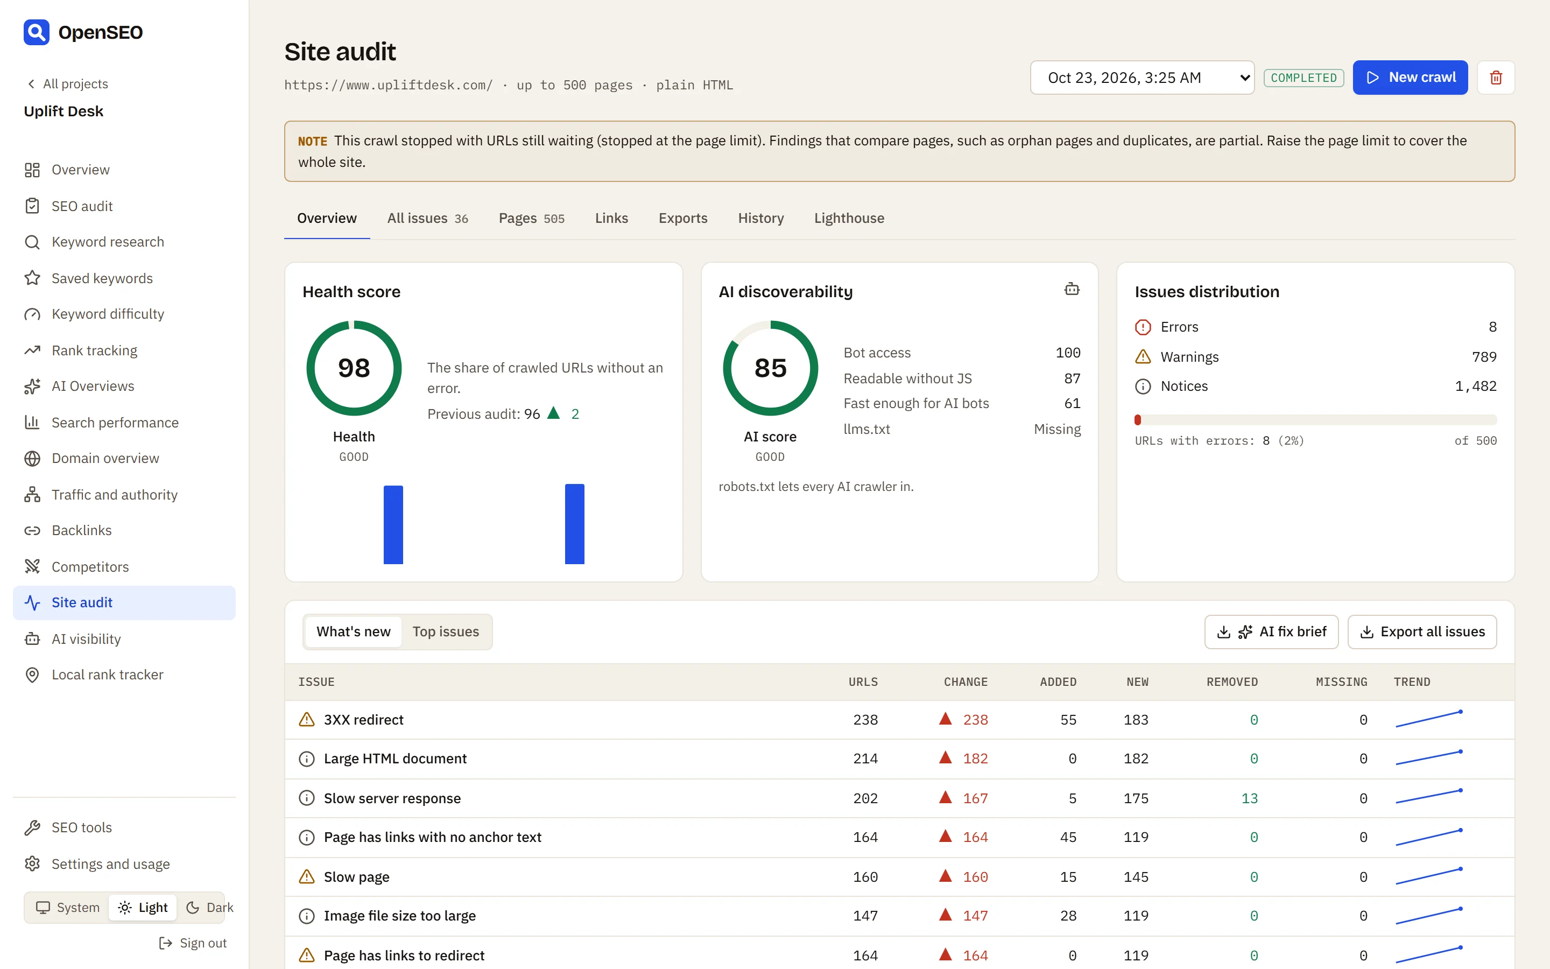
Task: Open the Exports tab
Action: click(x=683, y=219)
